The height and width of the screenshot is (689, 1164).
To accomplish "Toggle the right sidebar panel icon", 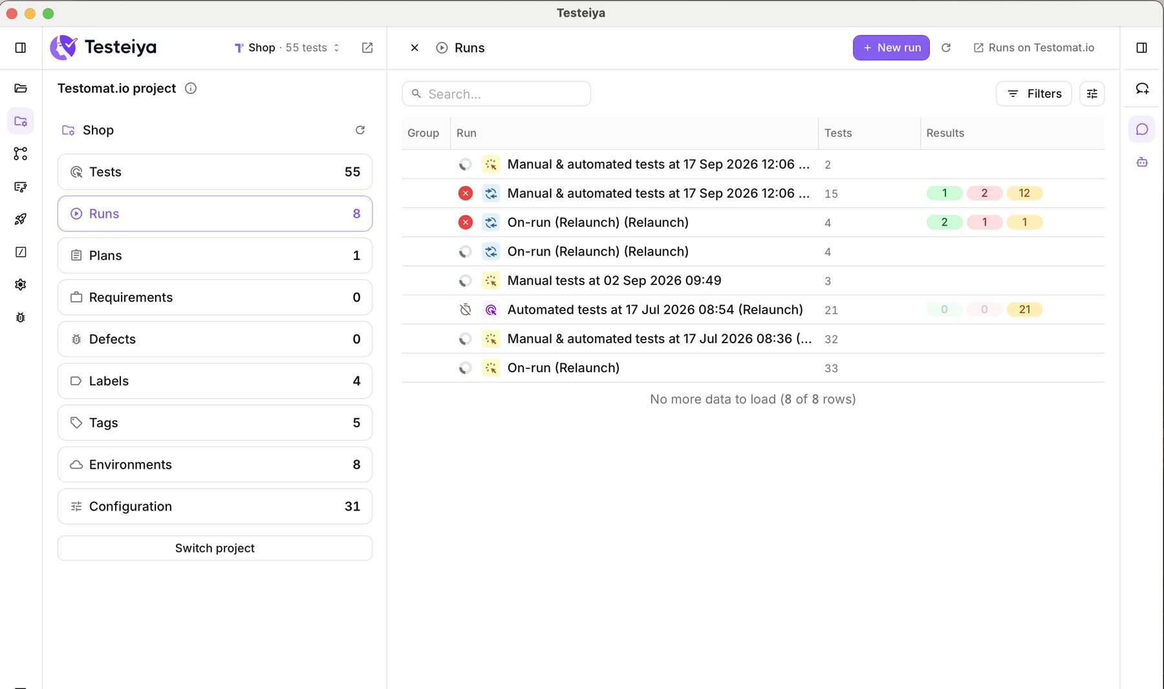I will coord(1142,48).
